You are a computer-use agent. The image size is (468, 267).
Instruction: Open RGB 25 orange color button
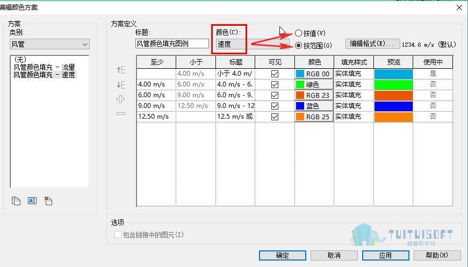point(314,117)
